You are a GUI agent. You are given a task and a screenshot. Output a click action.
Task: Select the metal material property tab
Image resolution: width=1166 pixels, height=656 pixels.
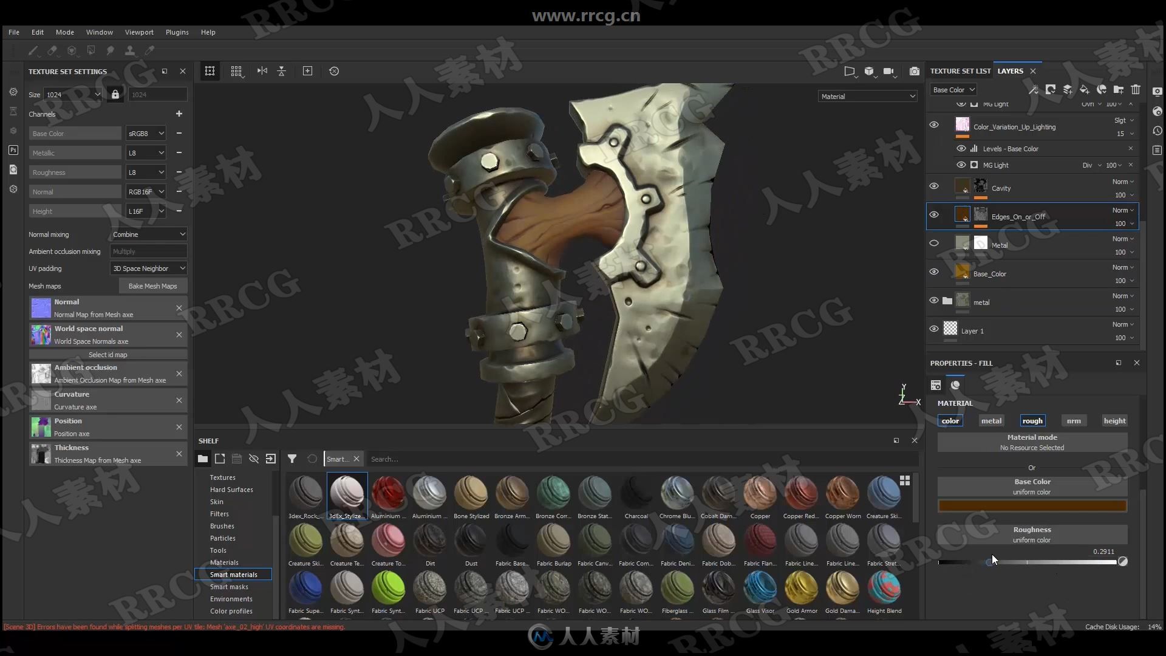tap(990, 420)
